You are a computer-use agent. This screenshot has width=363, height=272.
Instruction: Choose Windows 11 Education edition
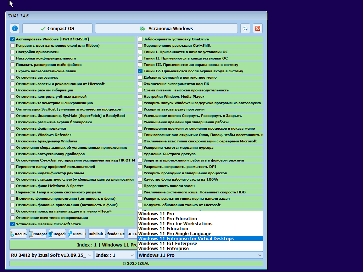tap(200, 229)
